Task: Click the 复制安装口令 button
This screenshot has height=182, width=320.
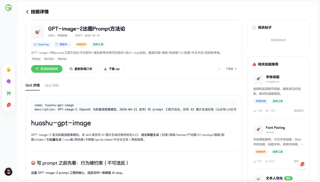Action: pyautogui.click(x=81, y=69)
